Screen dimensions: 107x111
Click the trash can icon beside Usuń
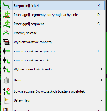click(6, 80)
